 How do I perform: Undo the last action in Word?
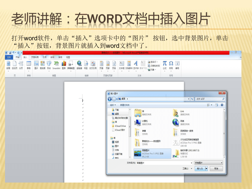coord(13,52)
